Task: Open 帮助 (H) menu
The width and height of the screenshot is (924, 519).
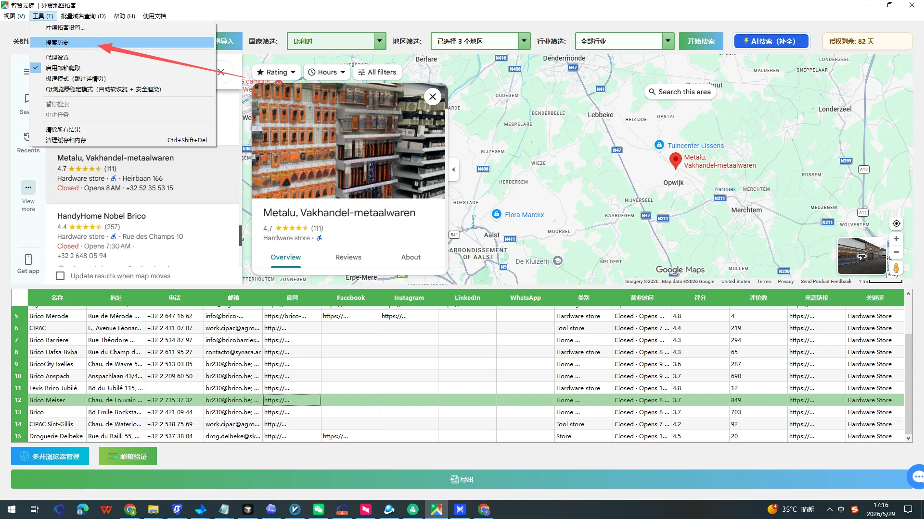Action: 124,16
